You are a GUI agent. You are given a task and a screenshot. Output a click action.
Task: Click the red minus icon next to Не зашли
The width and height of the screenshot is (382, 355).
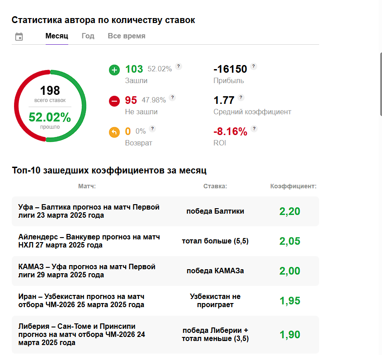pyautogui.click(x=114, y=101)
